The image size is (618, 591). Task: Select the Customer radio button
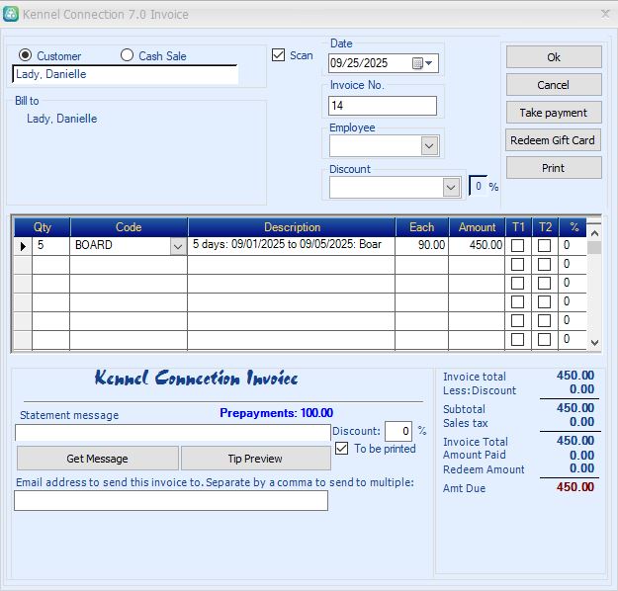26,55
